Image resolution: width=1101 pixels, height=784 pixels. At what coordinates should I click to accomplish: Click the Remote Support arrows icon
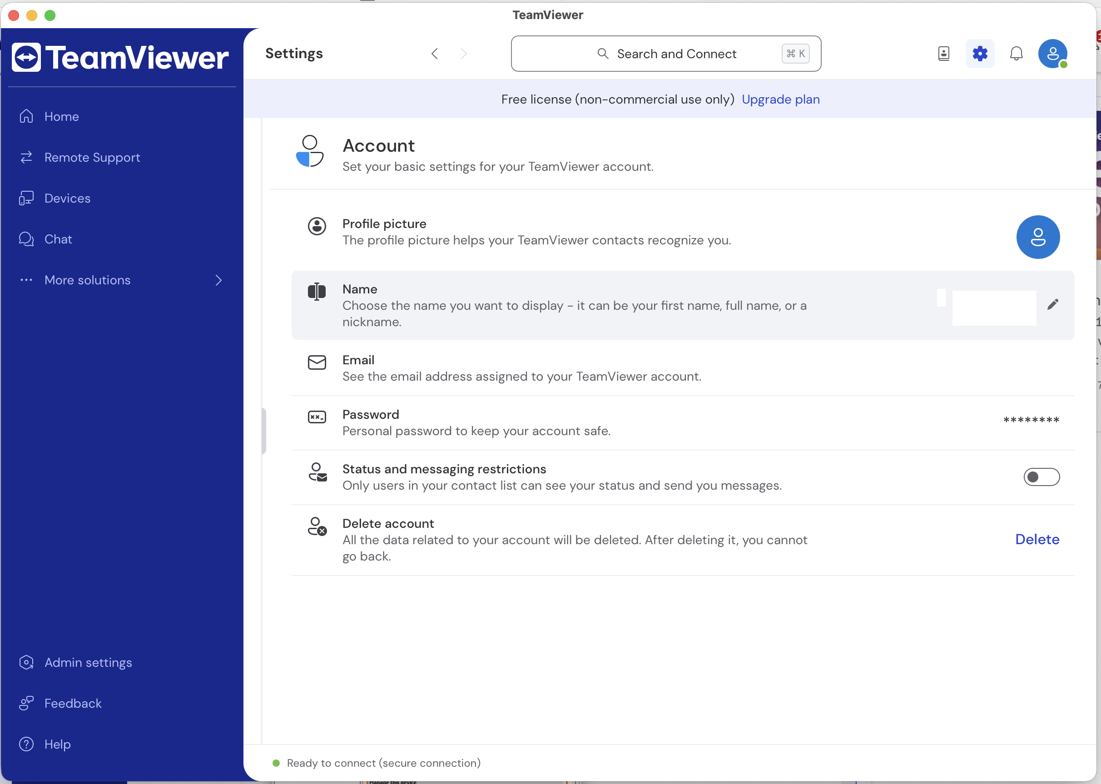click(x=26, y=157)
